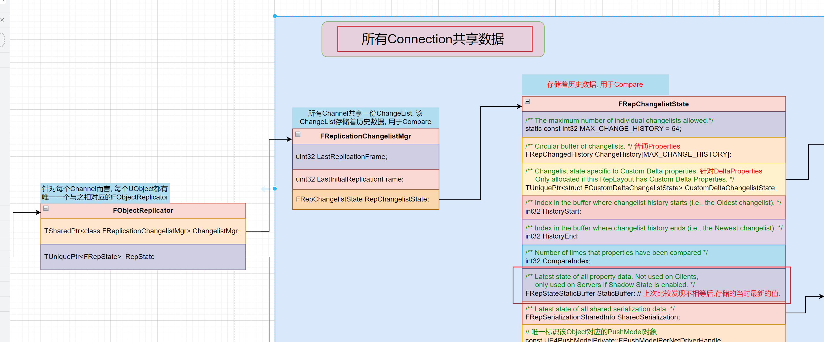Screen dimensions: 824x342
Task: Select the TSharedPtr ChangelistMgr row
Action: (x=143, y=231)
